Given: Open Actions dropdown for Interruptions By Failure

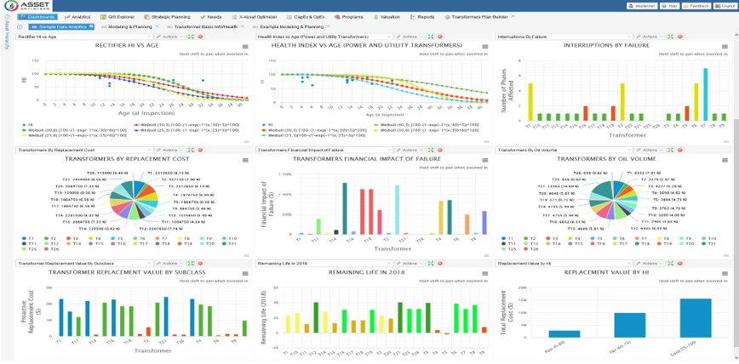Looking at the screenshot, I should click(648, 37).
